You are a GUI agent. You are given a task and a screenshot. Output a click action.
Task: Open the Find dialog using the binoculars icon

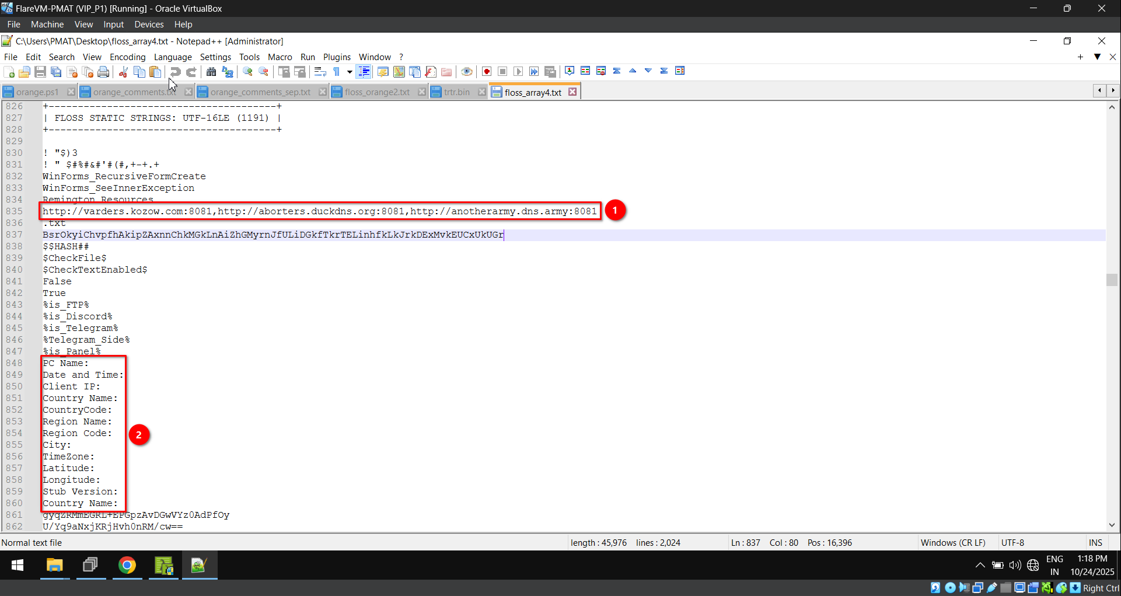pos(211,71)
